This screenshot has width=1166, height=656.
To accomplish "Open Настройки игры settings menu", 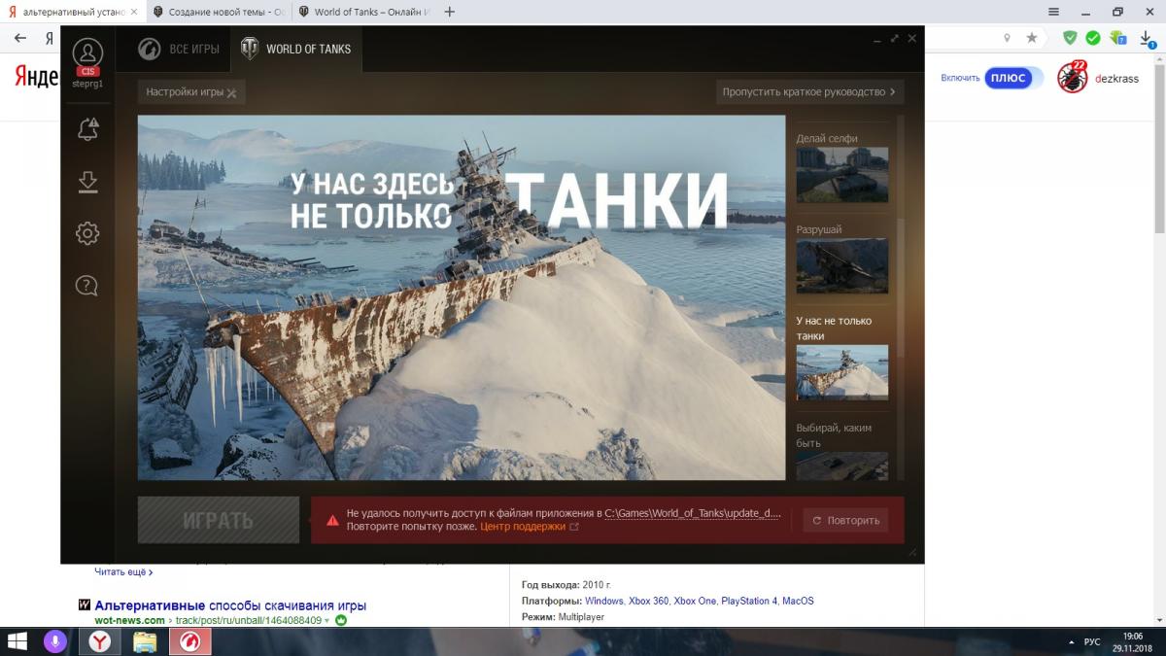I will [x=191, y=92].
